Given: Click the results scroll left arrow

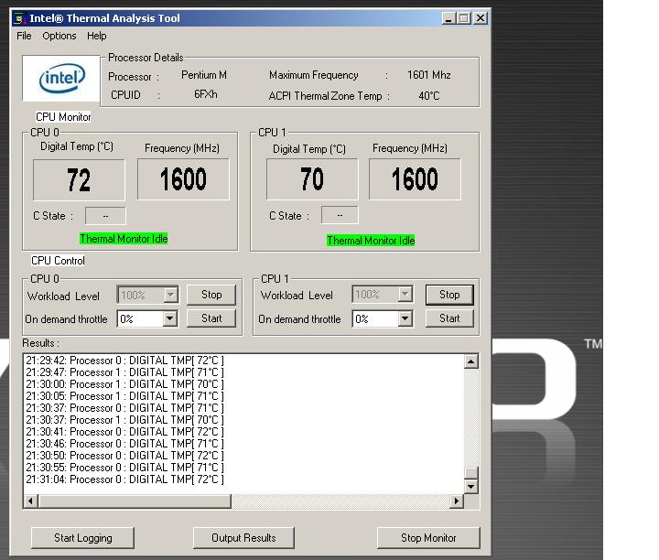Looking at the screenshot, I should [x=31, y=501].
